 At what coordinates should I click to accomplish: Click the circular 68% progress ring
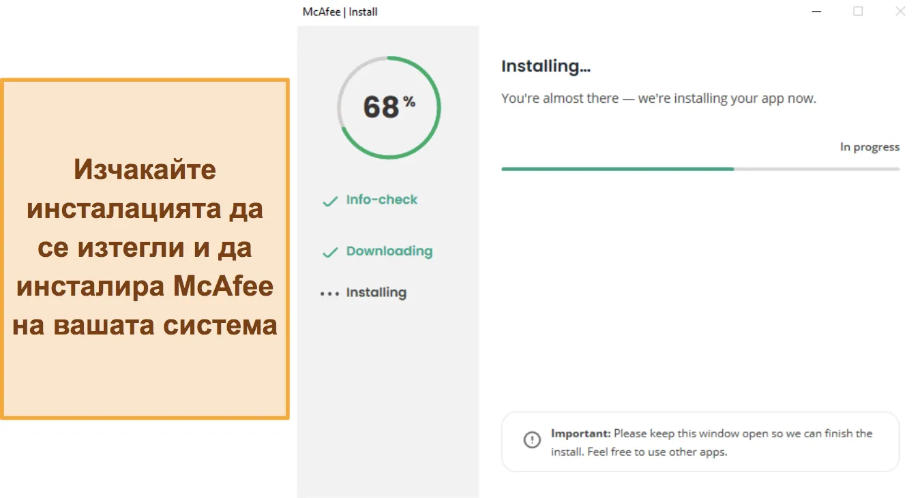tap(389, 108)
